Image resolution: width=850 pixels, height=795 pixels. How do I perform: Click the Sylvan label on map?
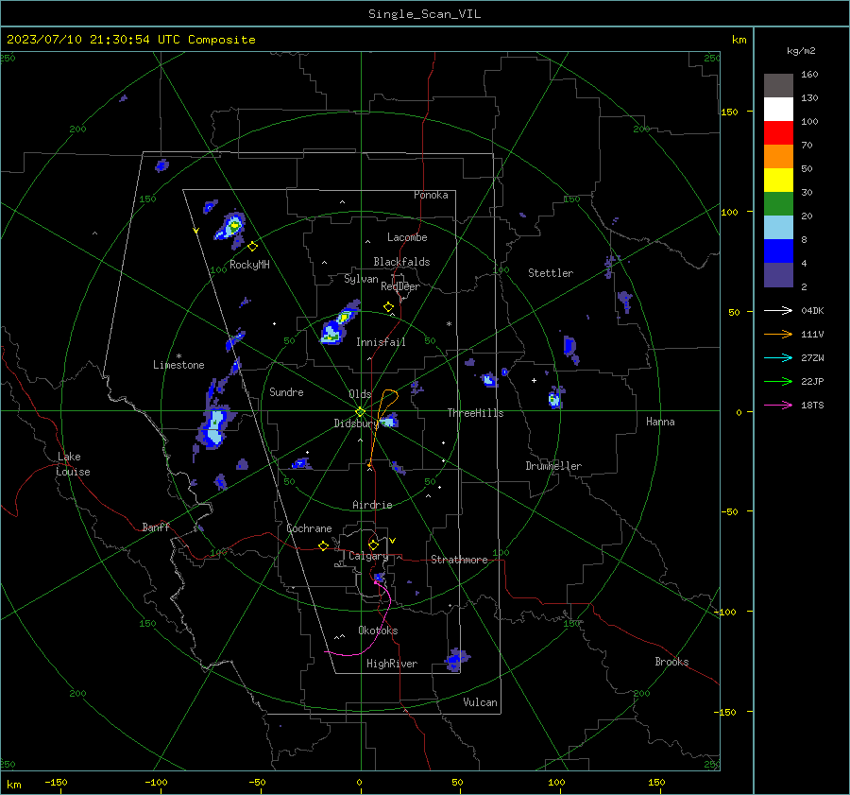coord(361,279)
